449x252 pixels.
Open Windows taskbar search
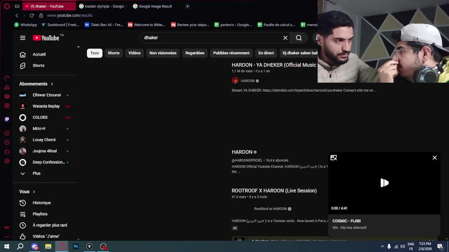pos(20,246)
